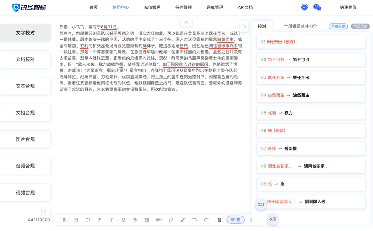Select error 03 既往开来 → 继往开来

pos(311,77)
